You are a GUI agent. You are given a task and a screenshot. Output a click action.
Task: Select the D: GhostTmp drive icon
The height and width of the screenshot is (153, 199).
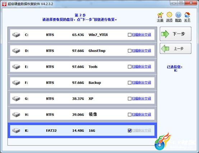(16, 51)
